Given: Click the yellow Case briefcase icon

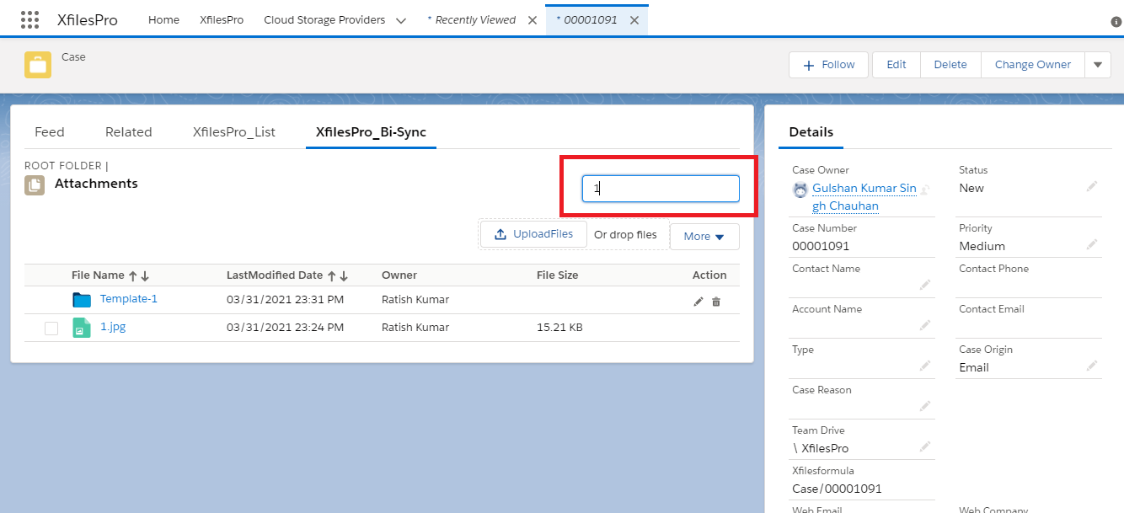Looking at the screenshot, I should [38, 65].
